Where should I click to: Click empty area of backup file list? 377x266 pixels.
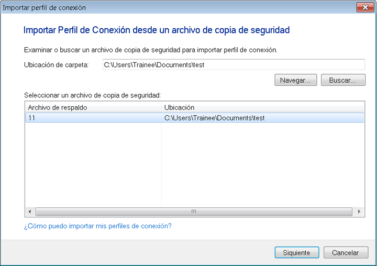194,168
